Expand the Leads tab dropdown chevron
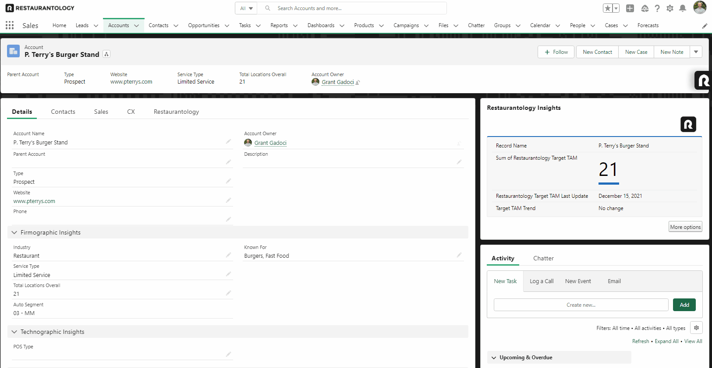 click(96, 26)
